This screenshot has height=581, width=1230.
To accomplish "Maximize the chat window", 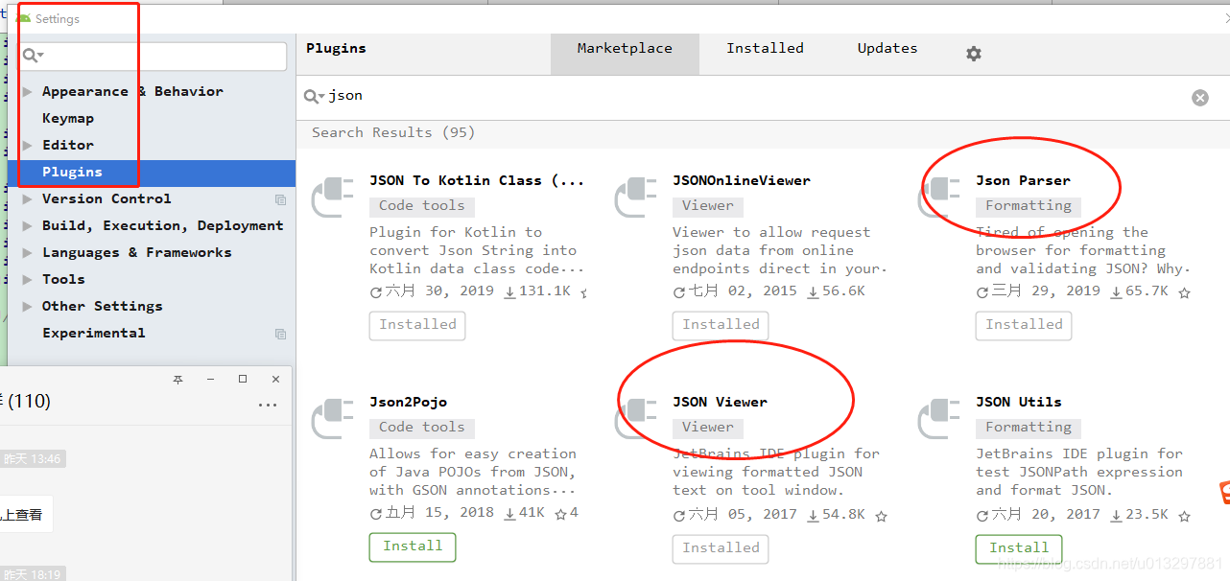I will click(x=243, y=380).
